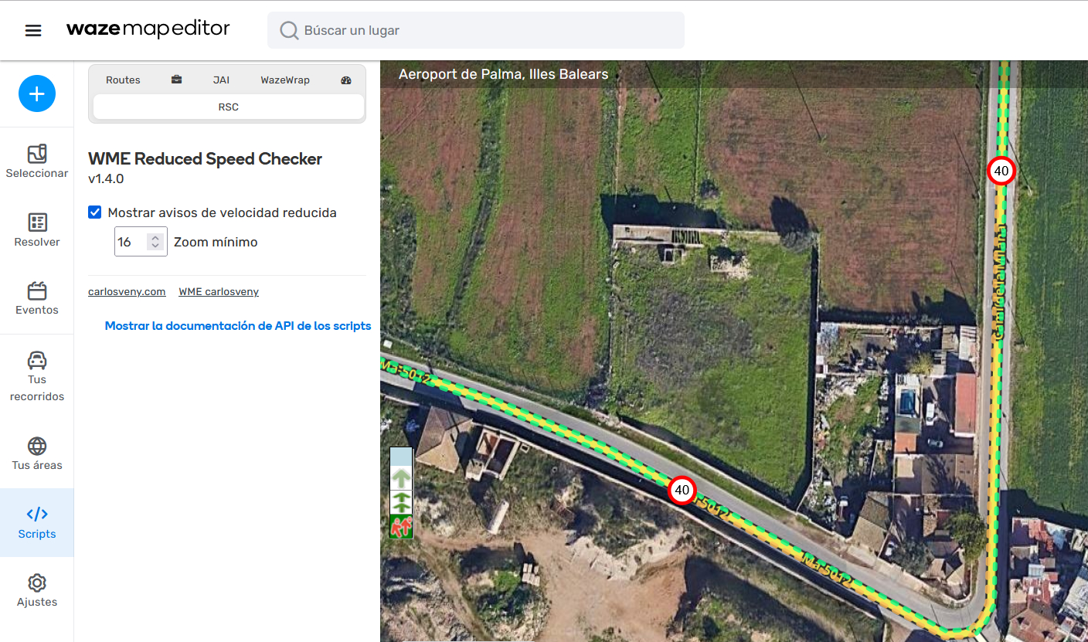Click the double green arrows icon

(x=401, y=502)
